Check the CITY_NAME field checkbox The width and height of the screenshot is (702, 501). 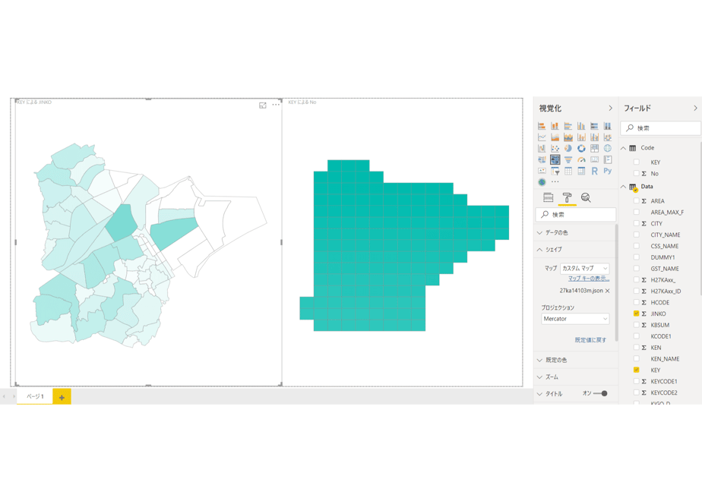[x=636, y=235]
